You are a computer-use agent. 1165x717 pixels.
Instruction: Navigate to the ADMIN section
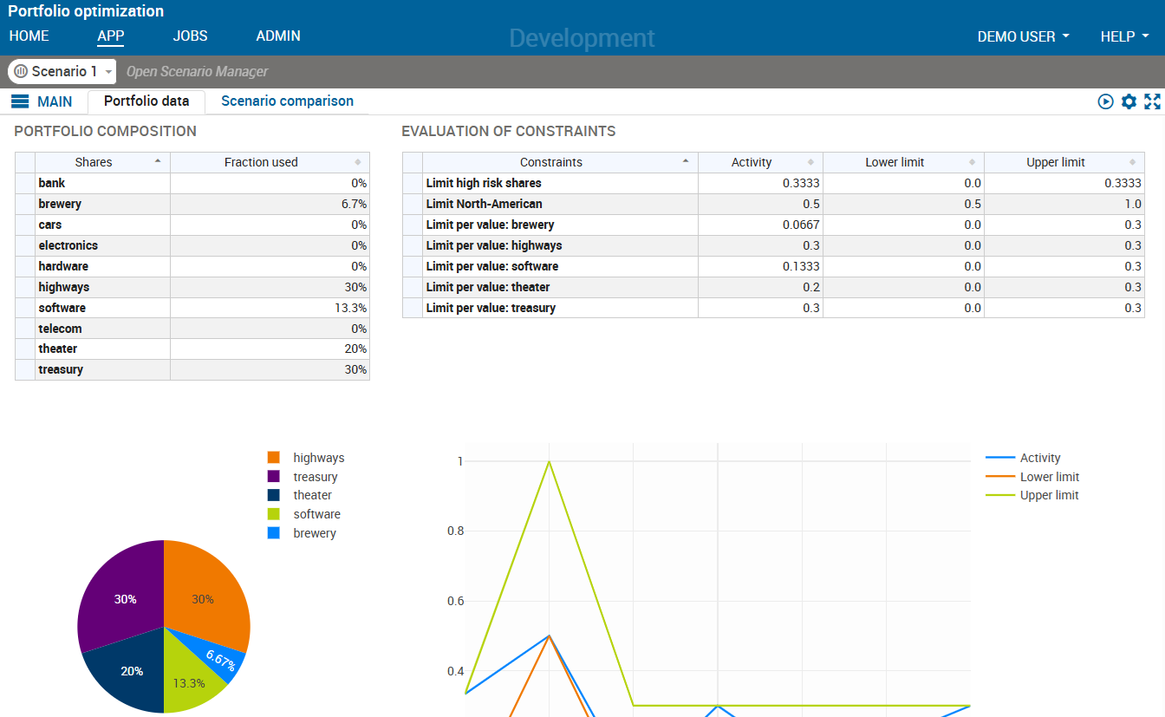277,36
